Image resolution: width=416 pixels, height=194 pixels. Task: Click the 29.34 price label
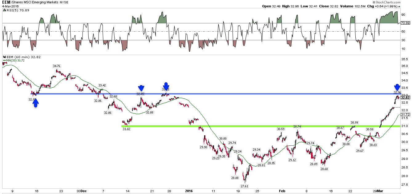click(x=256, y=149)
